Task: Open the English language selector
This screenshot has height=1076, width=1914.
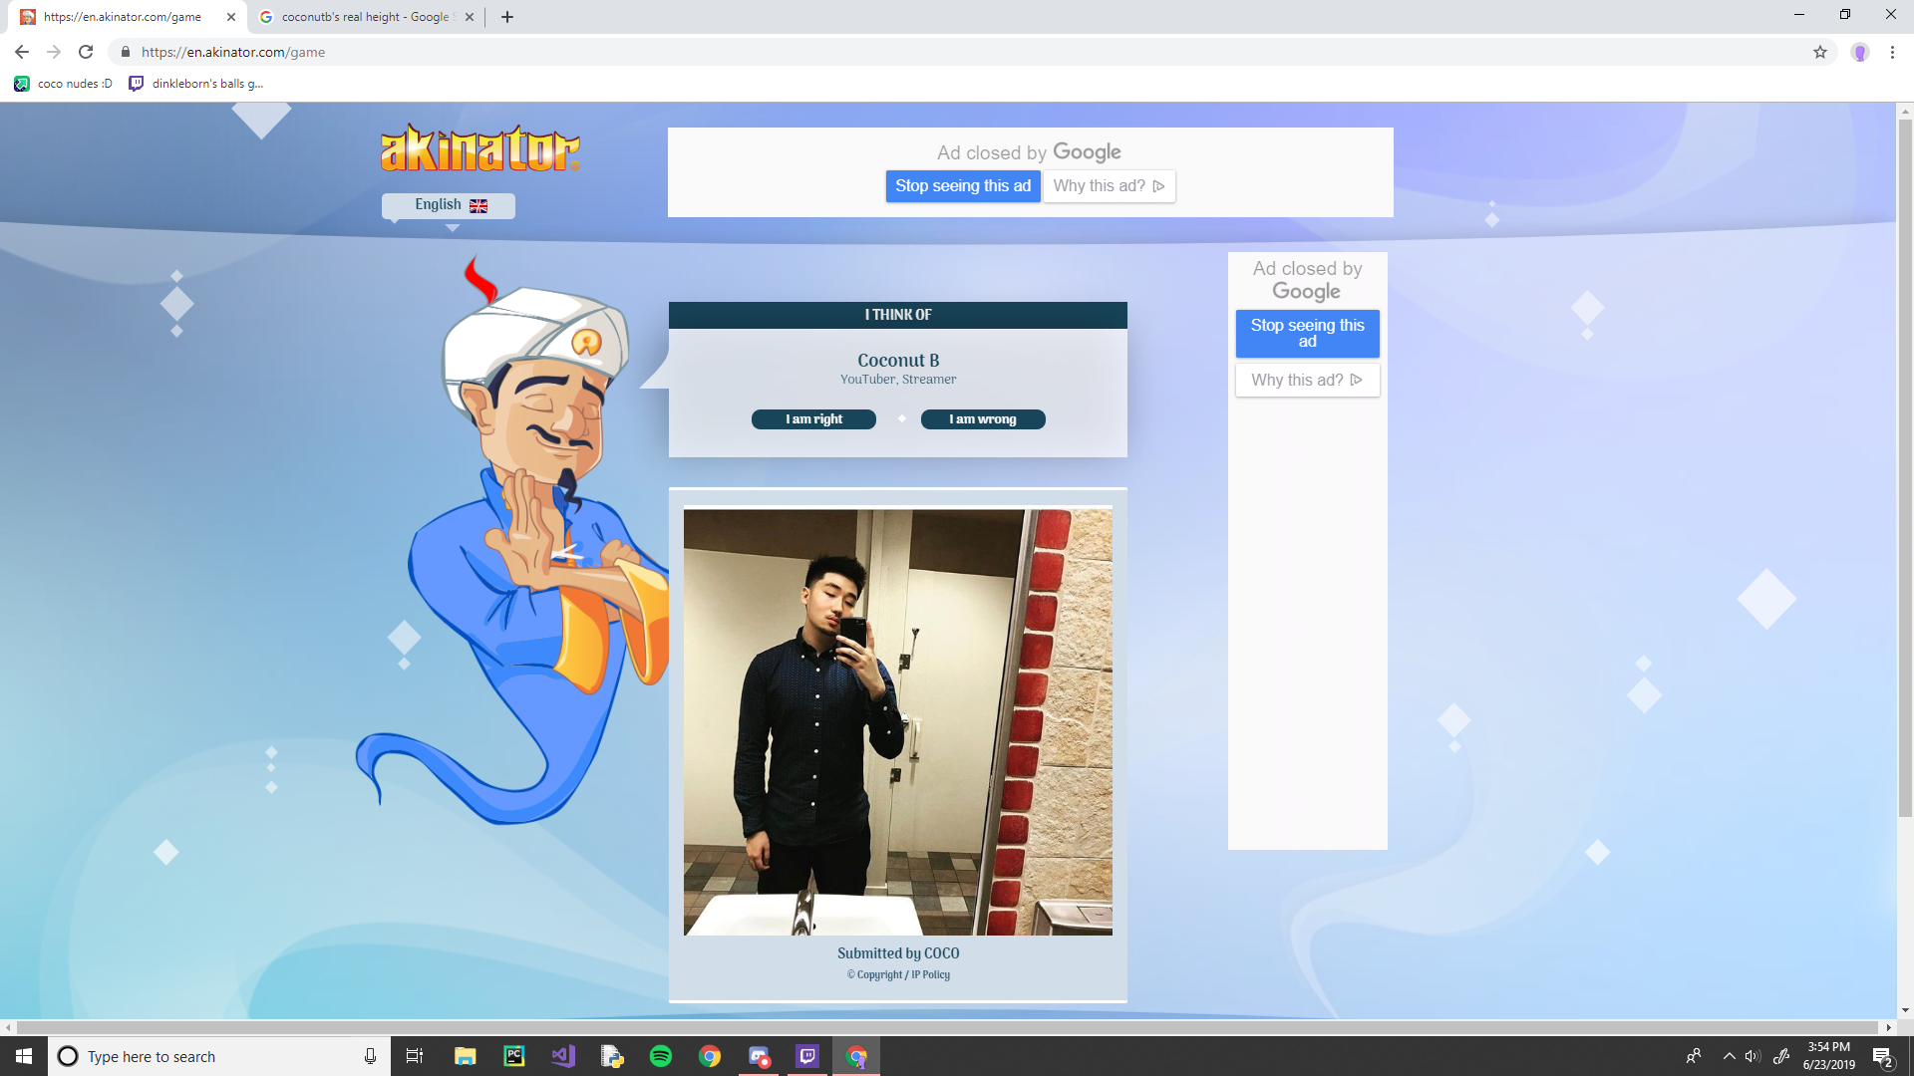Action: pos(449,205)
